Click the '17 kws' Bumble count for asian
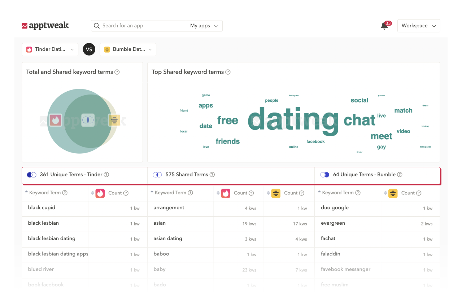Screen dimensions: 462x308 click(x=300, y=224)
